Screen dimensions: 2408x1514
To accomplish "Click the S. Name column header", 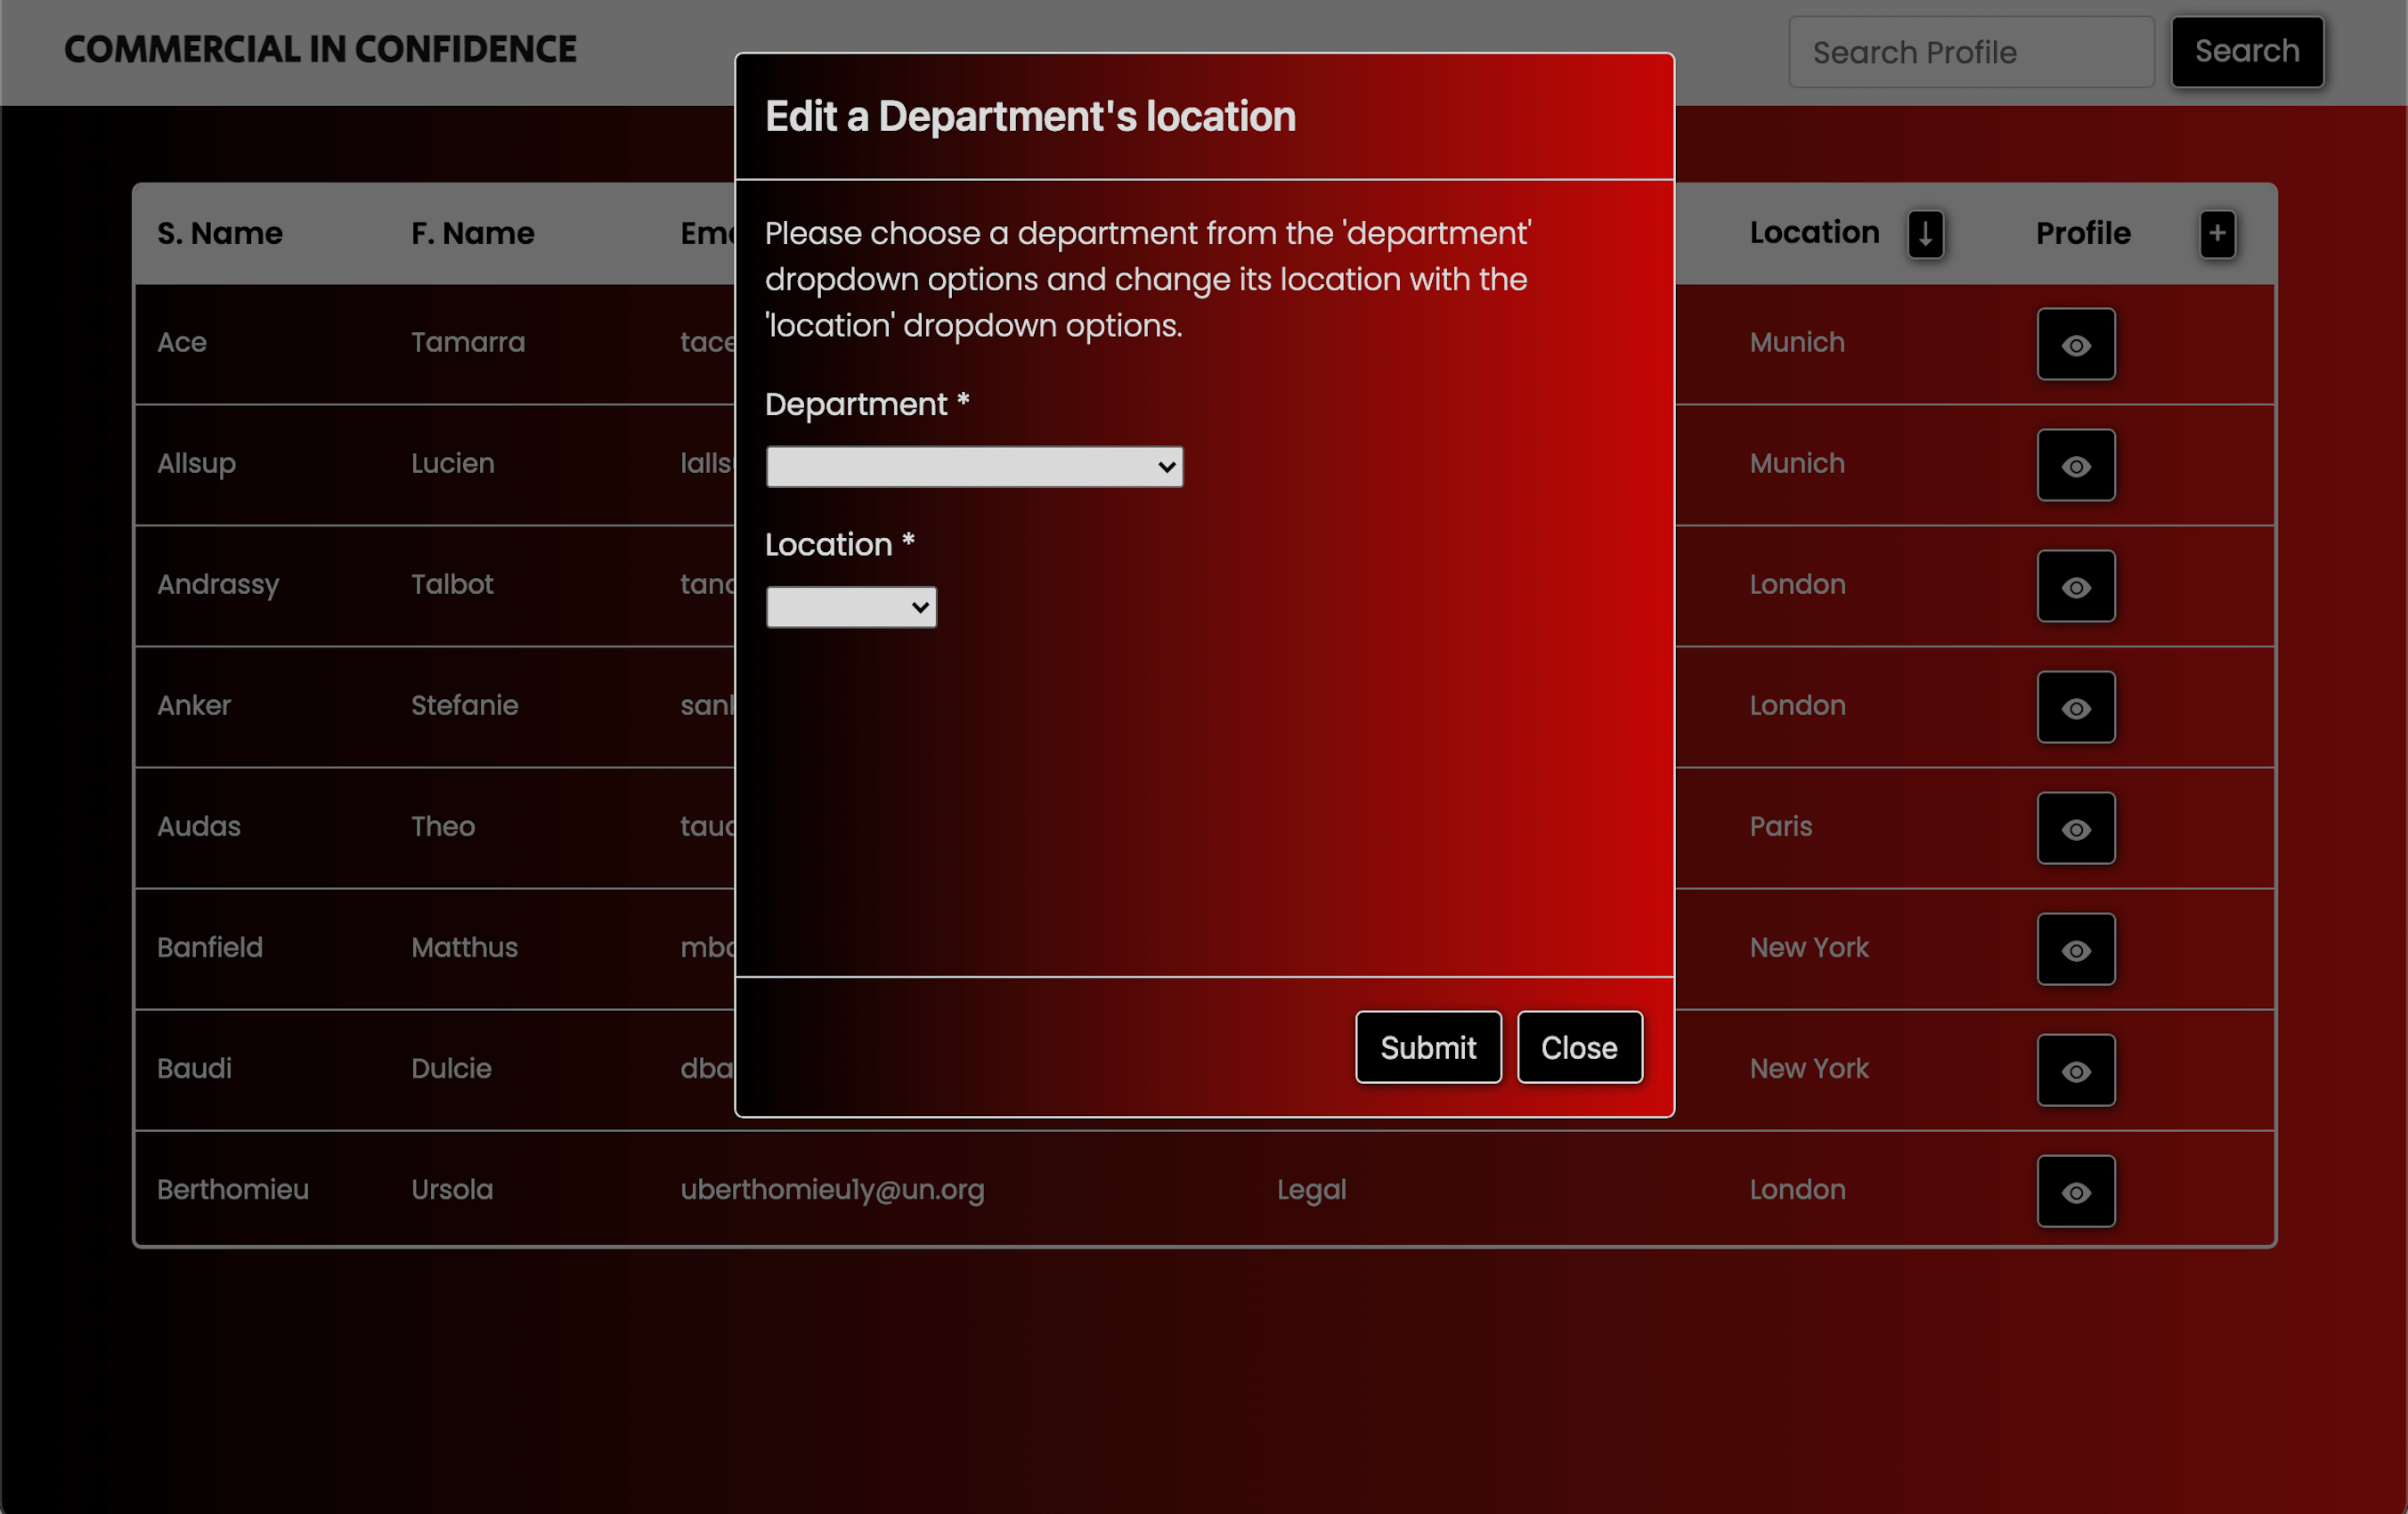I will click(220, 233).
